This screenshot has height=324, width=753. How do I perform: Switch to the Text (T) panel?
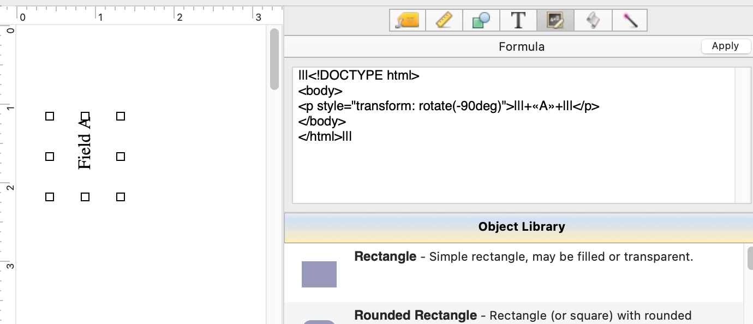[518, 21]
